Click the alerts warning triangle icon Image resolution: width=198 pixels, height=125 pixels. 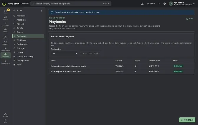pos(142,4)
